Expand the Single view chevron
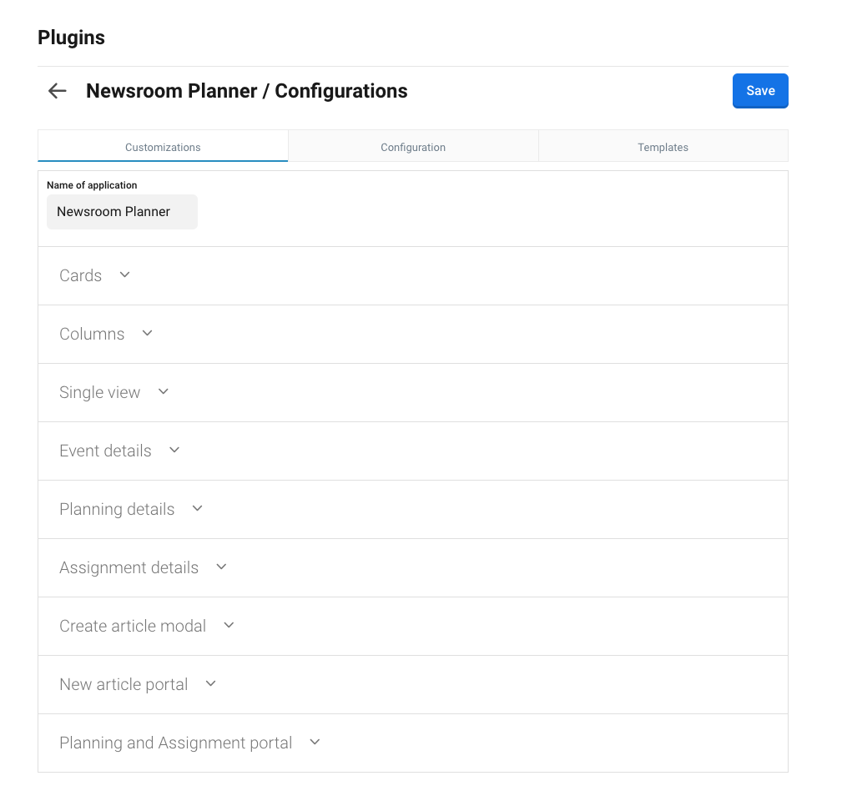The image size is (847, 796). click(x=164, y=391)
